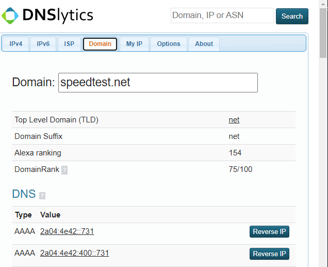Image resolution: width=328 pixels, height=267 pixels.
Task: Focus the Domain input containing speedtest.net
Action: point(158,83)
